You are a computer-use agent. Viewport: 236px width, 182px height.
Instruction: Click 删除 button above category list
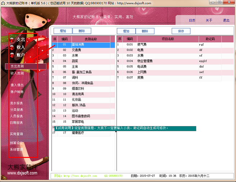click(82, 31)
